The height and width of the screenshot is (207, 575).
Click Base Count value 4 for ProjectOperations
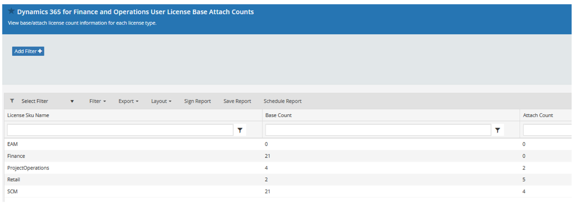click(x=267, y=168)
